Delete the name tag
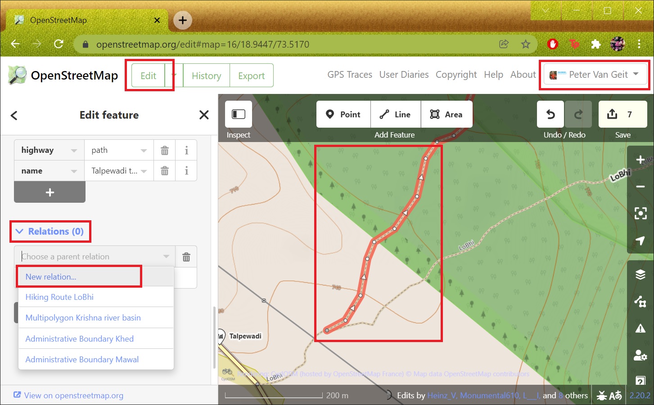The height and width of the screenshot is (405, 654). pos(165,171)
